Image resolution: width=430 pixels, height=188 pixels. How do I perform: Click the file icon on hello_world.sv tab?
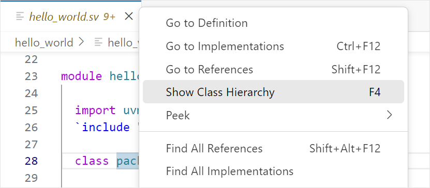pos(20,17)
